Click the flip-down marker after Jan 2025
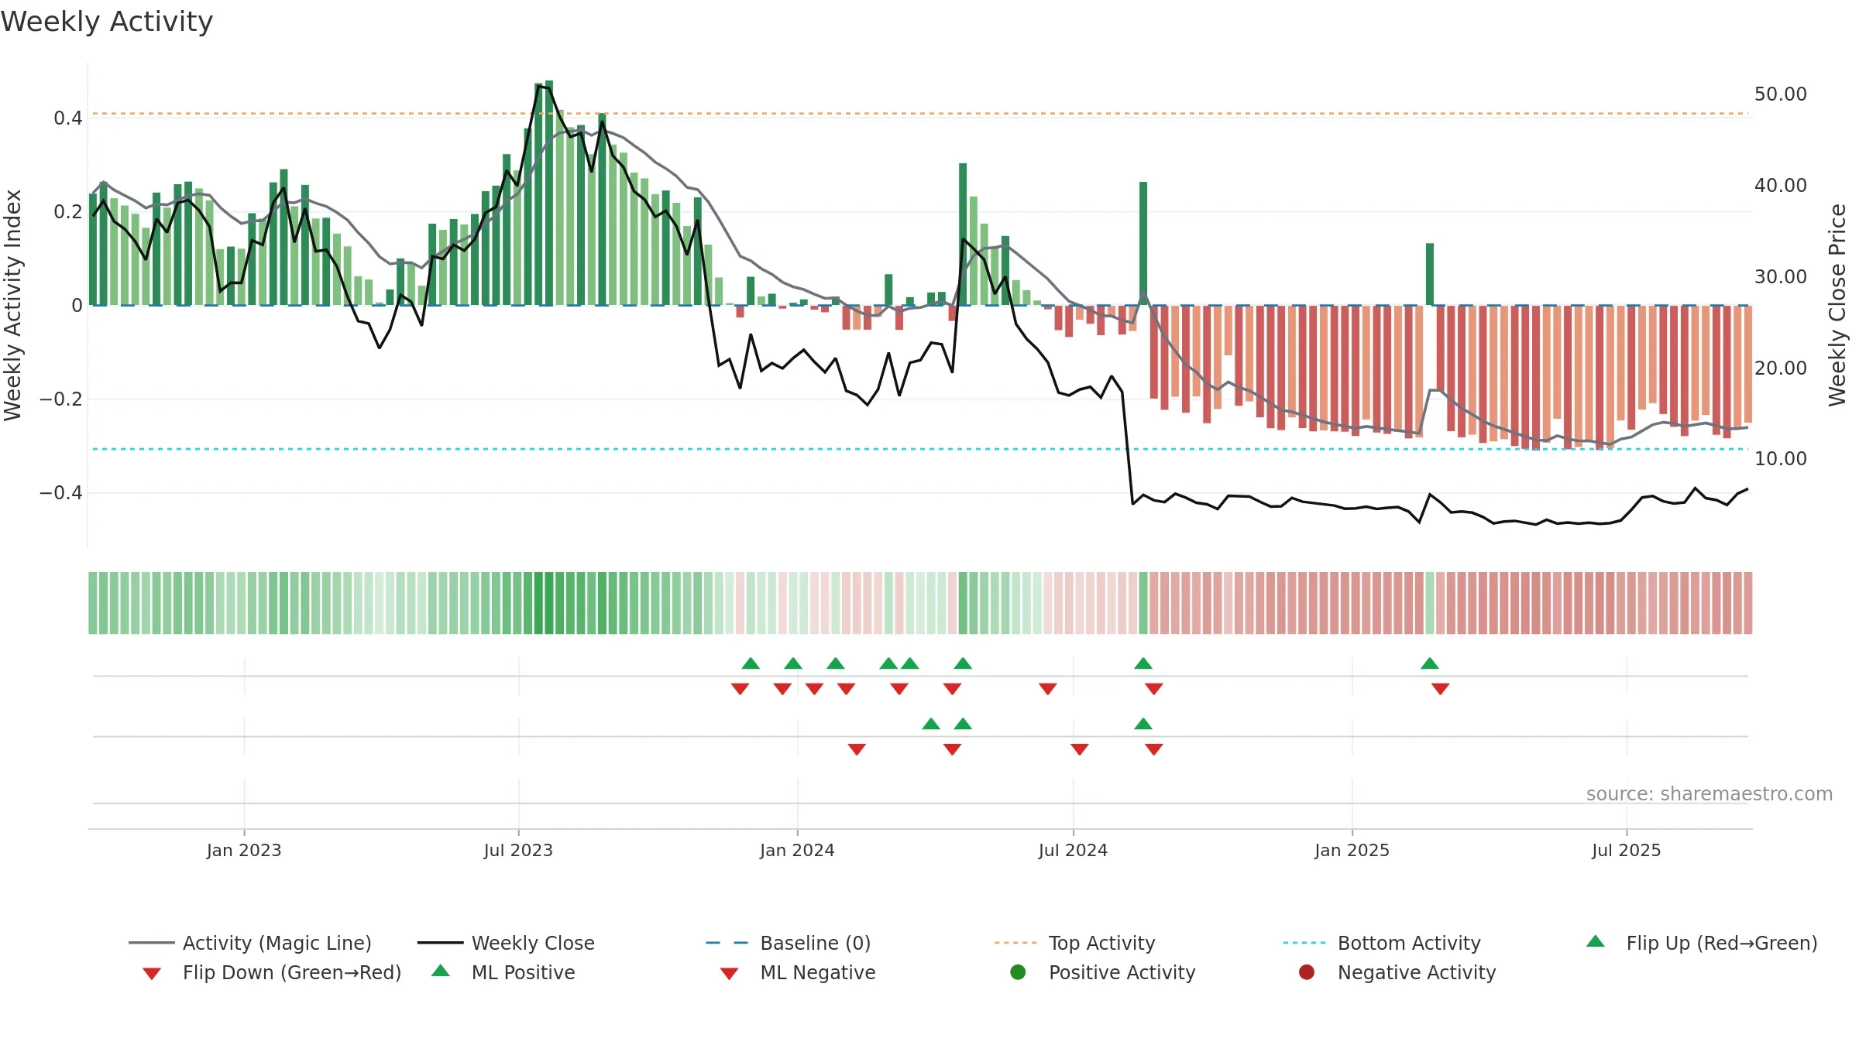Image resolution: width=1859 pixels, height=1045 pixels. [1441, 689]
